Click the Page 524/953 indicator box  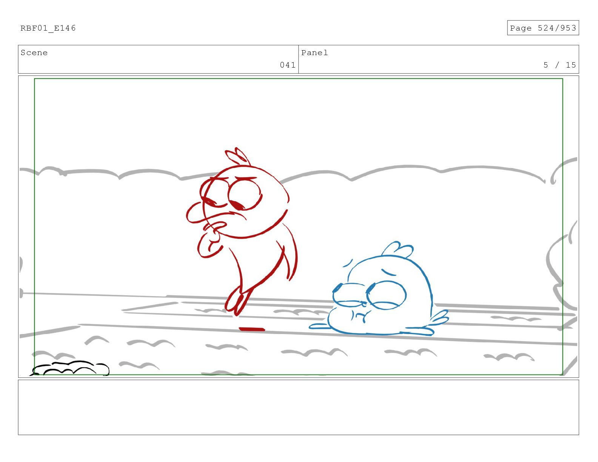(x=543, y=28)
